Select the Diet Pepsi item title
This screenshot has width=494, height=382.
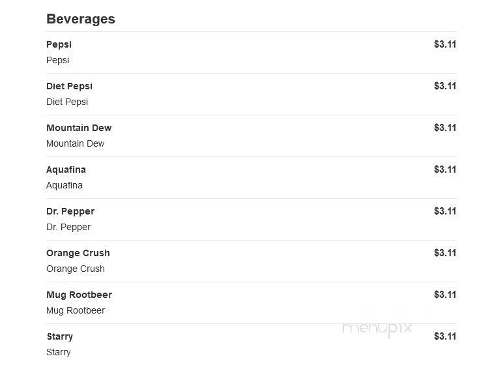tap(69, 86)
